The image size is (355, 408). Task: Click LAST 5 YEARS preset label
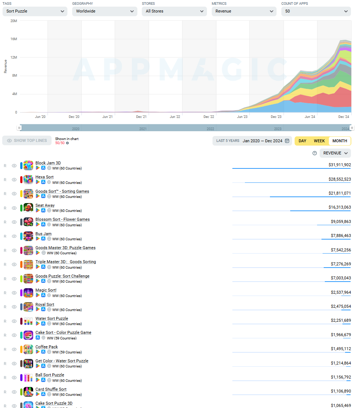tap(228, 141)
